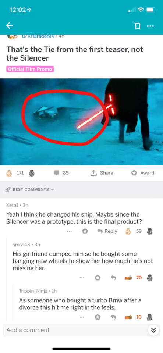Open the post's three-dot overflow menu

tap(150, 26)
